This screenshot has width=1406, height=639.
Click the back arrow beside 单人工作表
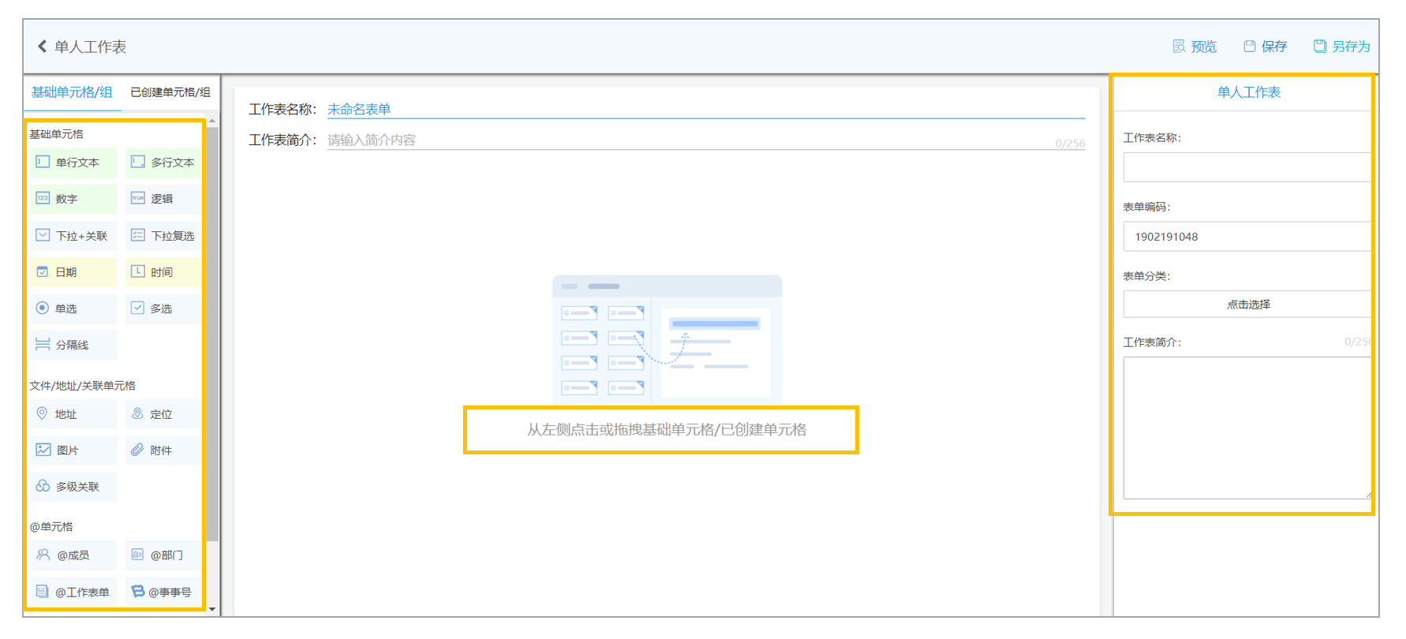pyautogui.click(x=42, y=47)
